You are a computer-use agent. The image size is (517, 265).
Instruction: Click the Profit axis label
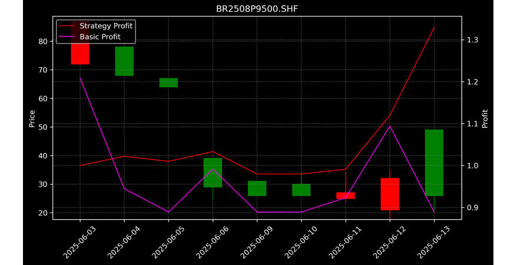point(485,118)
